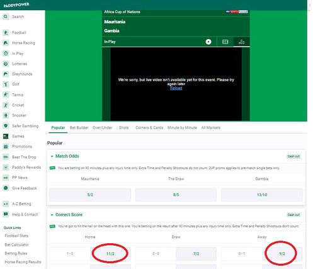Open the Horse Racing icon

point(6,43)
